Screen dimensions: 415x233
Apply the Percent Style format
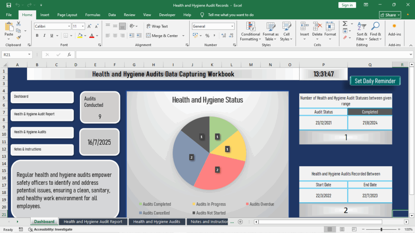[207, 36]
